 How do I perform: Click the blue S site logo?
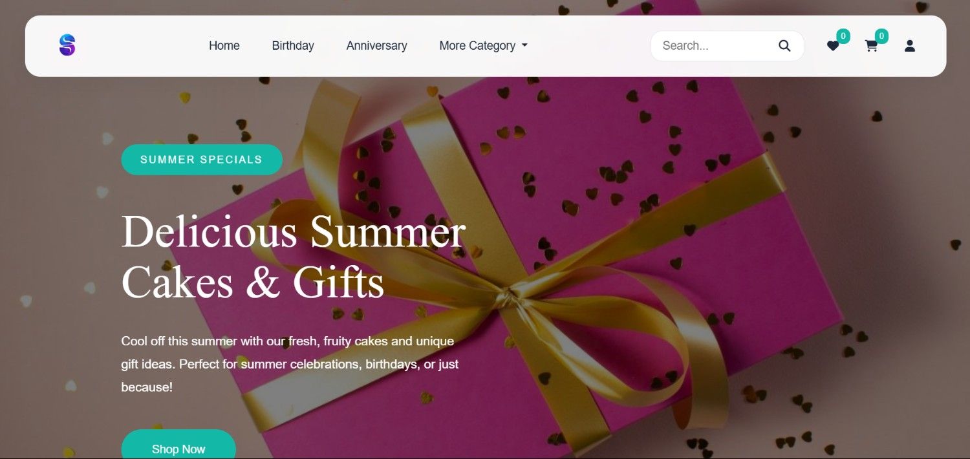67,45
